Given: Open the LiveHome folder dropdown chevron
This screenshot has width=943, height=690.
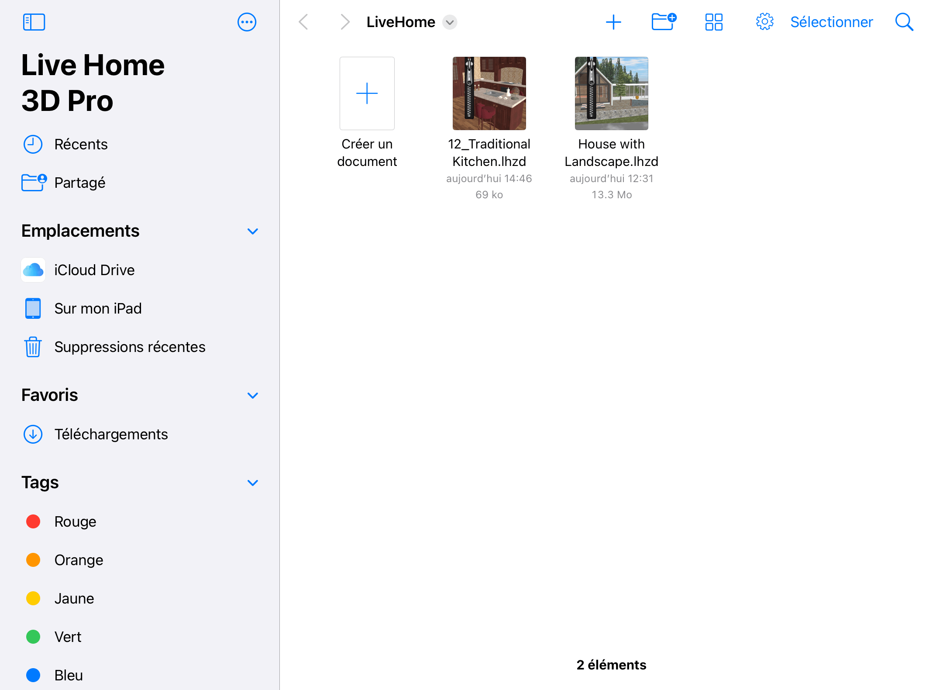Looking at the screenshot, I should click(x=450, y=22).
